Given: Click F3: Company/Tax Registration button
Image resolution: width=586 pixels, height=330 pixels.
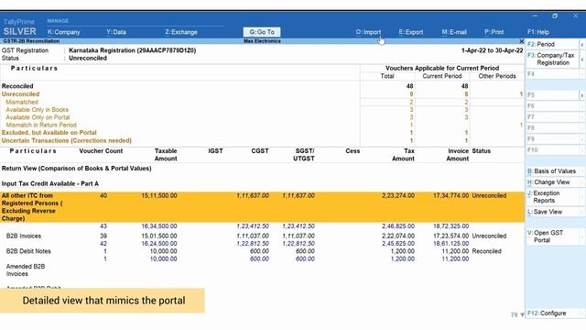Looking at the screenshot, I should tap(552, 59).
